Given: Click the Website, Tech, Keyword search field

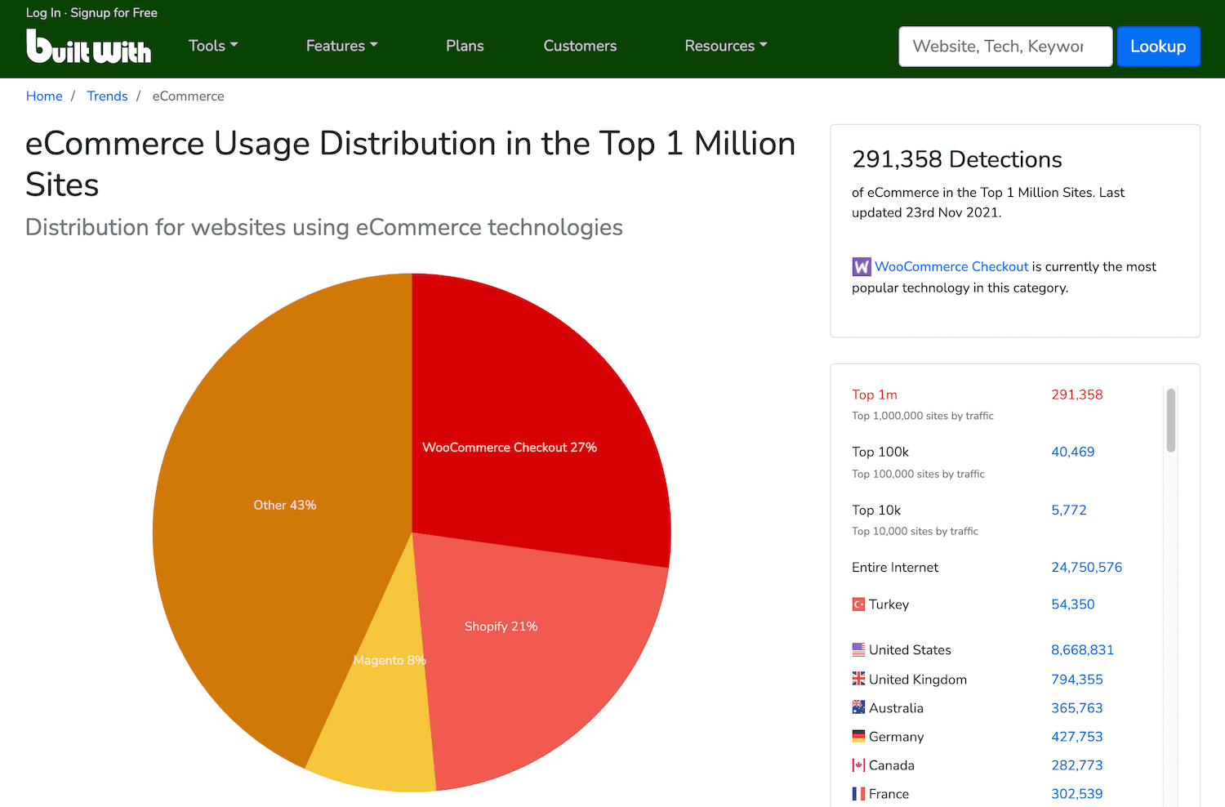Looking at the screenshot, I should coord(1004,47).
